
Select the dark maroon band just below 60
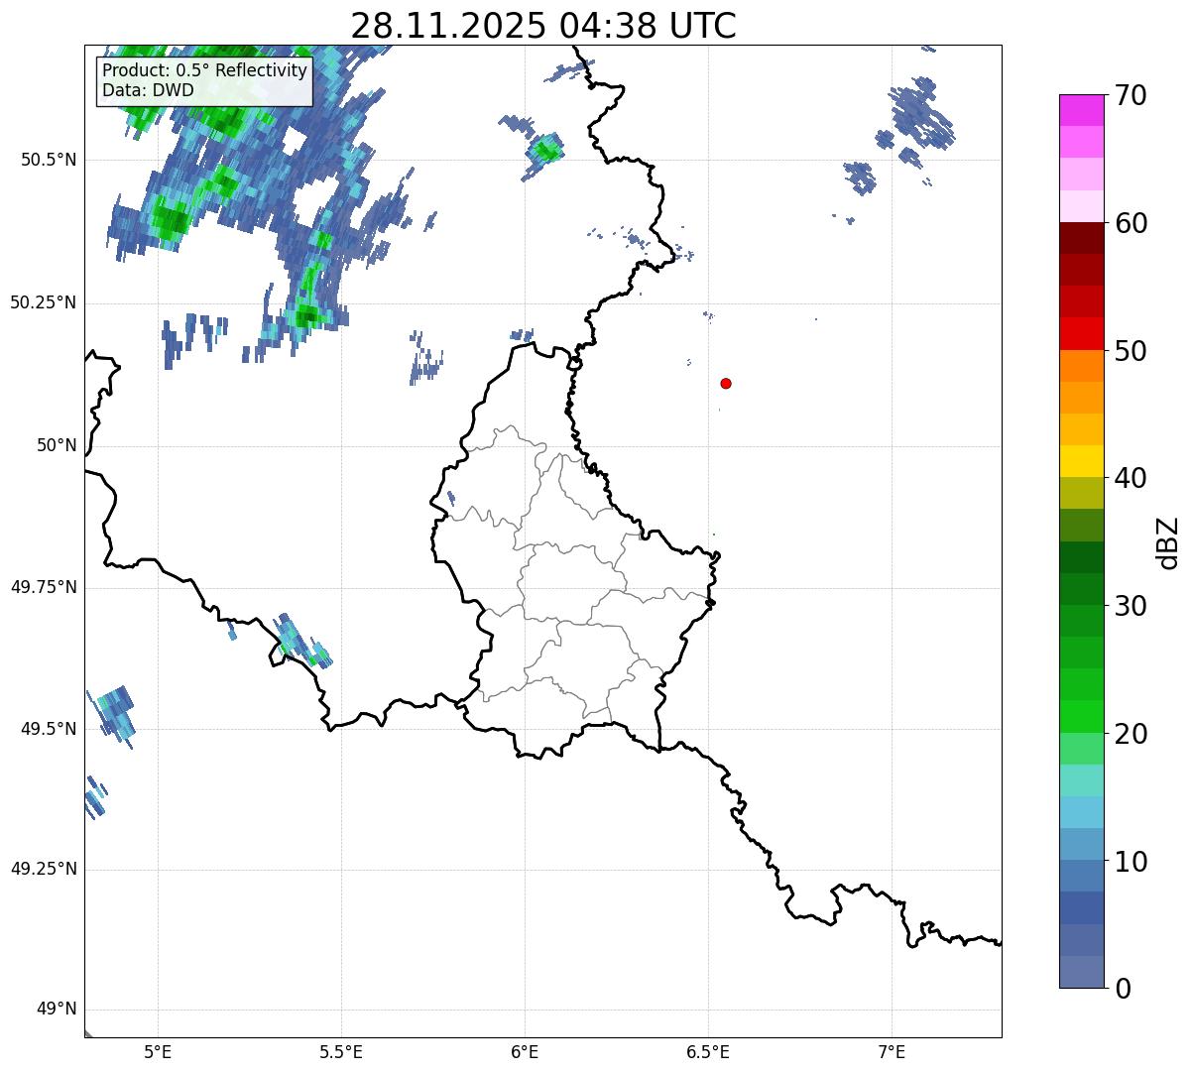[1081, 238]
